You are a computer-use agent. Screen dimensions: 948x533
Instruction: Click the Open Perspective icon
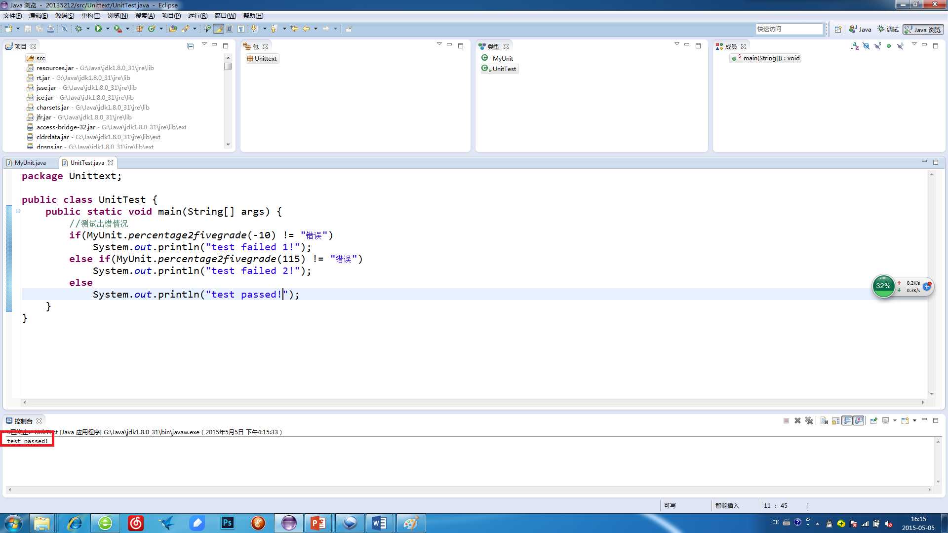coord(838,29)
